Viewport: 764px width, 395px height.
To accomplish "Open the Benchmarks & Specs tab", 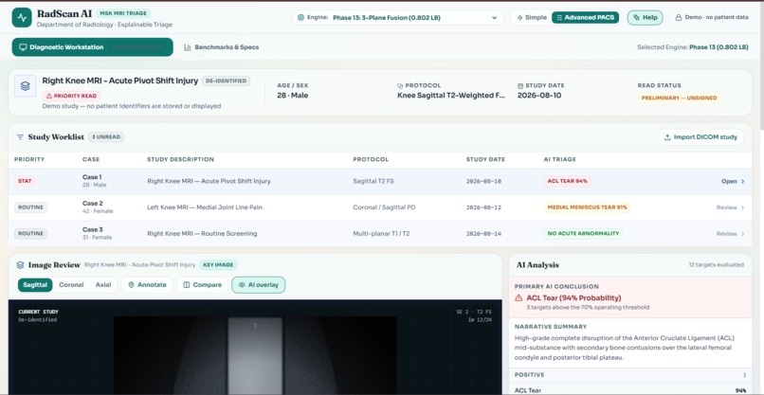I will [x=222, y=47].
